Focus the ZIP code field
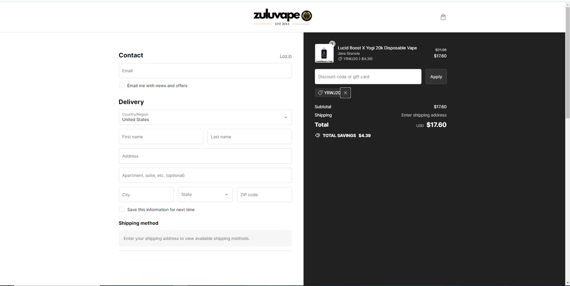 click(264, 195)
